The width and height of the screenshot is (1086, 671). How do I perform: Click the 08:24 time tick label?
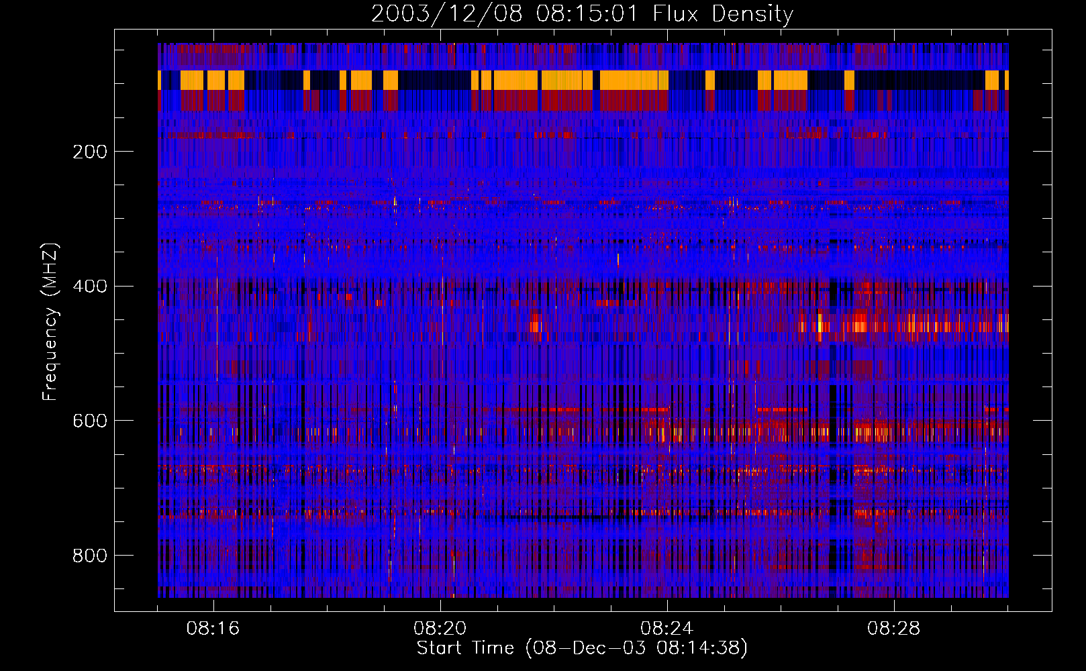[667, 629]
